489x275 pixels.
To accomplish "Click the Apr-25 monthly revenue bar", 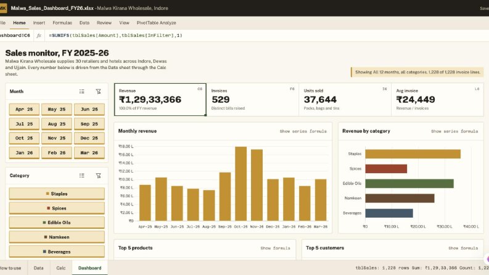I will point(145,203).
